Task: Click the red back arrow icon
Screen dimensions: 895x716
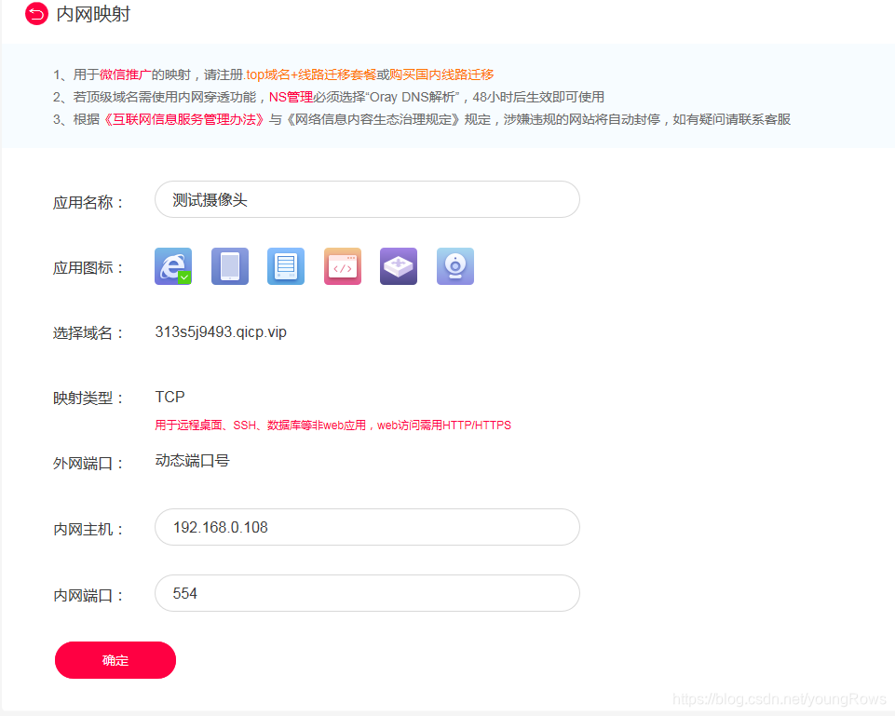Action: point(36,14)
